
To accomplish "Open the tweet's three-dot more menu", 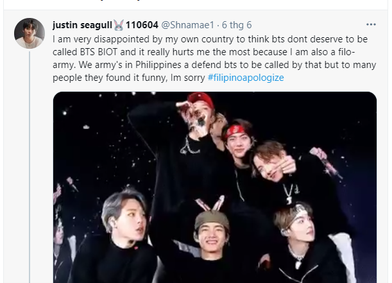I will pyautogui.click(x=371, y=24).
